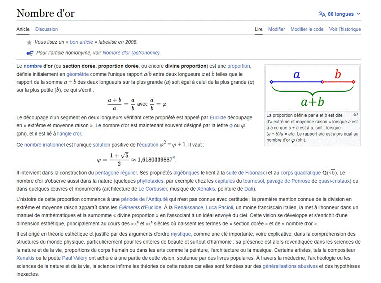
Task: Open the pavage de Penrose link
Action: point(288,181)
